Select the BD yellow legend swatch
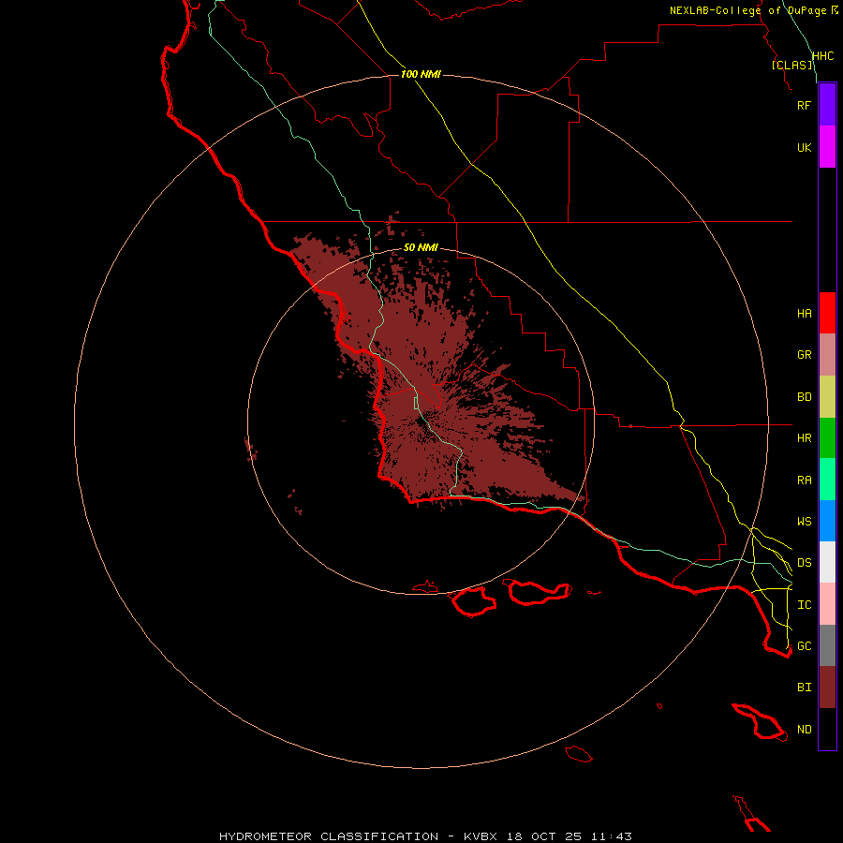Image resolution: width=843 pixels, height=843 pixels. point(827,397)
